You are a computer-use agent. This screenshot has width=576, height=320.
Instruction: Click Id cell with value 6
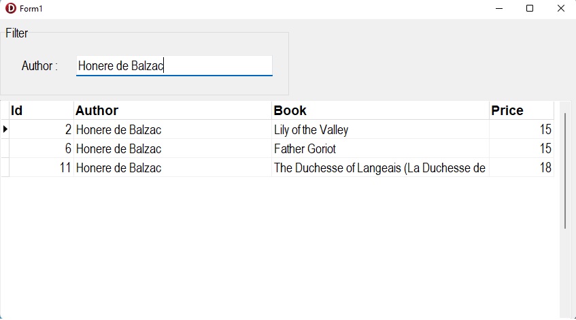(x=41, y=149)
